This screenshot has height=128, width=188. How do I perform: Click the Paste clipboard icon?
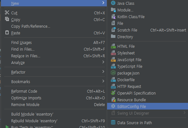tap(7, 32)
